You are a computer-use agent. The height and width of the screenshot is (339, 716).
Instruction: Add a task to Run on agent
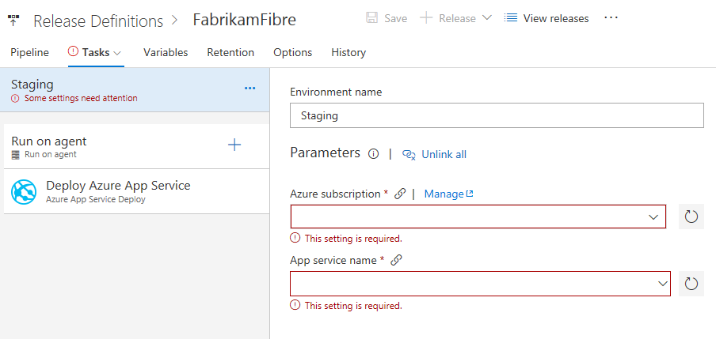pyautogui.click(x=234, y=145)
